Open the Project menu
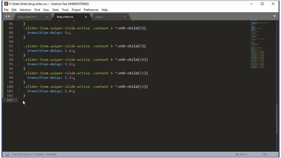This screenshot has width=281, height=158. click(x=76, y=10)
